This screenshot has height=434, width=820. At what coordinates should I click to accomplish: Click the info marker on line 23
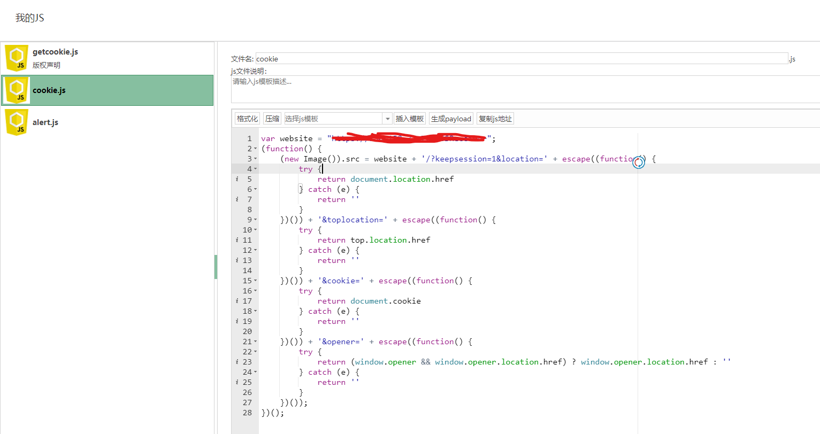tap(237, 362)
